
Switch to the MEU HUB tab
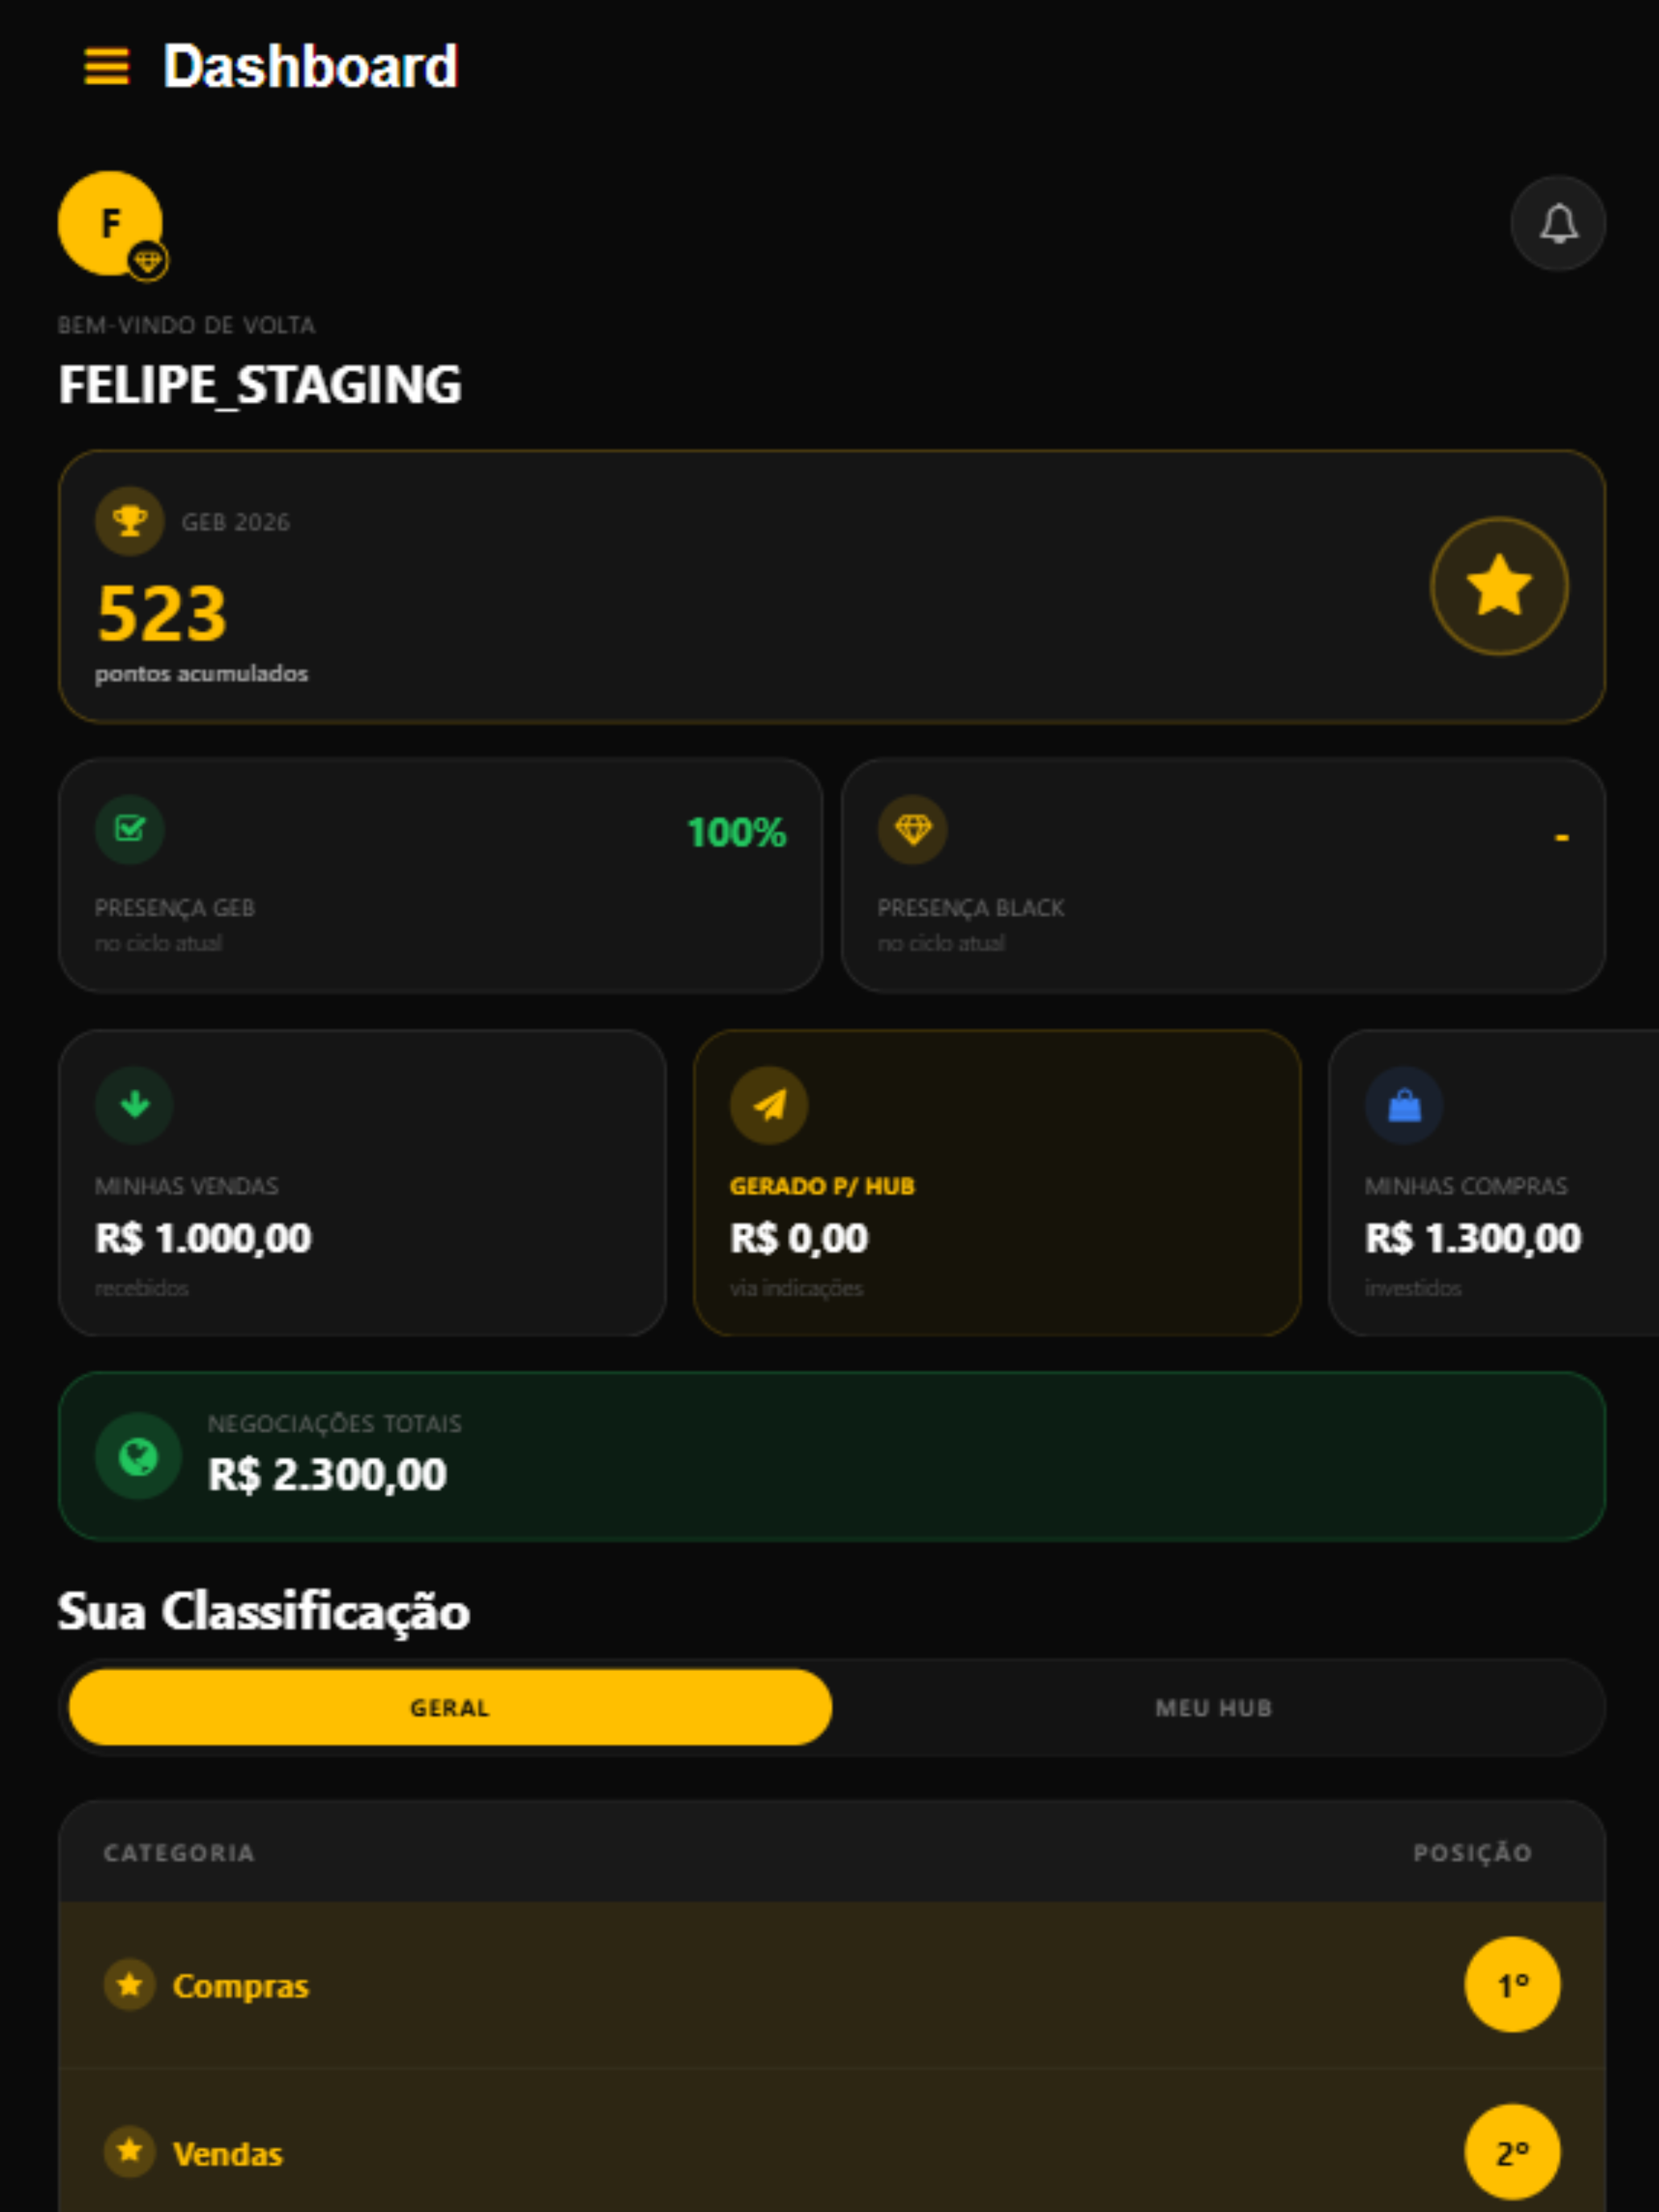click(1214, 1707)
